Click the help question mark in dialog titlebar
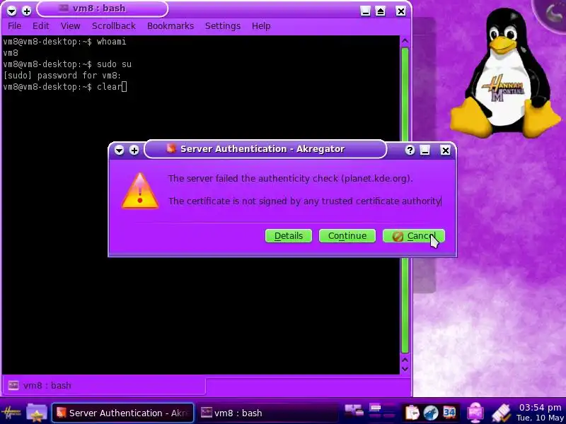The height and width of the screenshot is (424, 566). coord(410,150)
